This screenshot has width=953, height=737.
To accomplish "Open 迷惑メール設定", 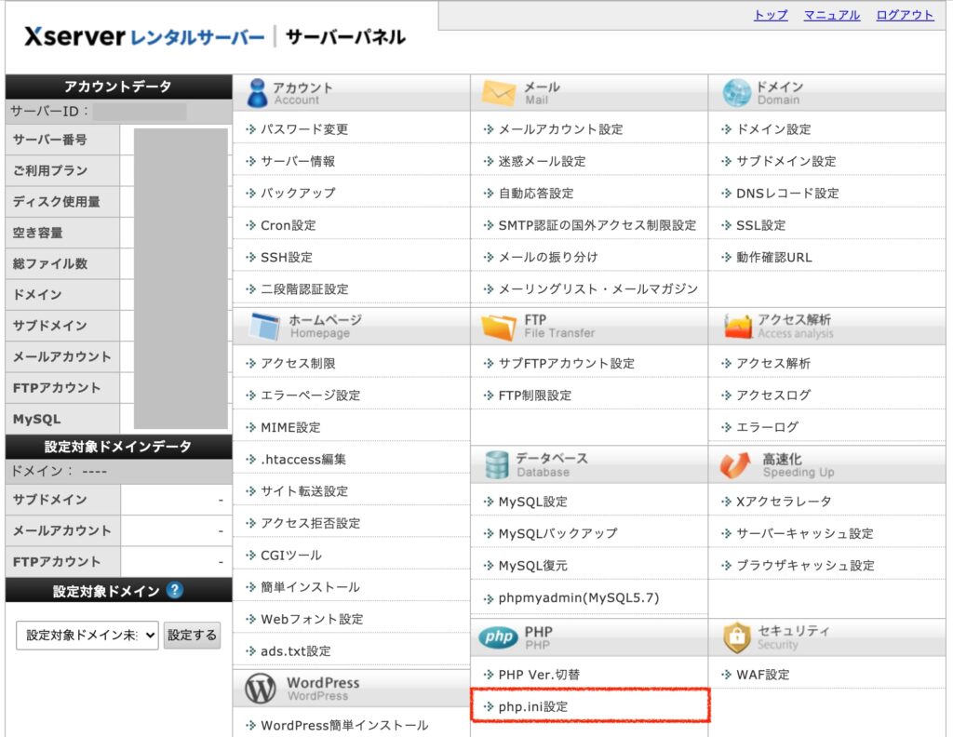I will (x=542, y=161).
